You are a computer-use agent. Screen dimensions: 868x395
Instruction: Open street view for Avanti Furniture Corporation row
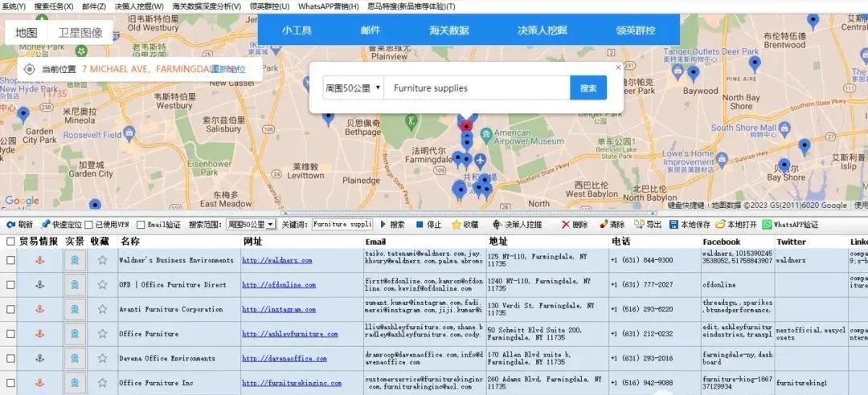pos(75,309)
